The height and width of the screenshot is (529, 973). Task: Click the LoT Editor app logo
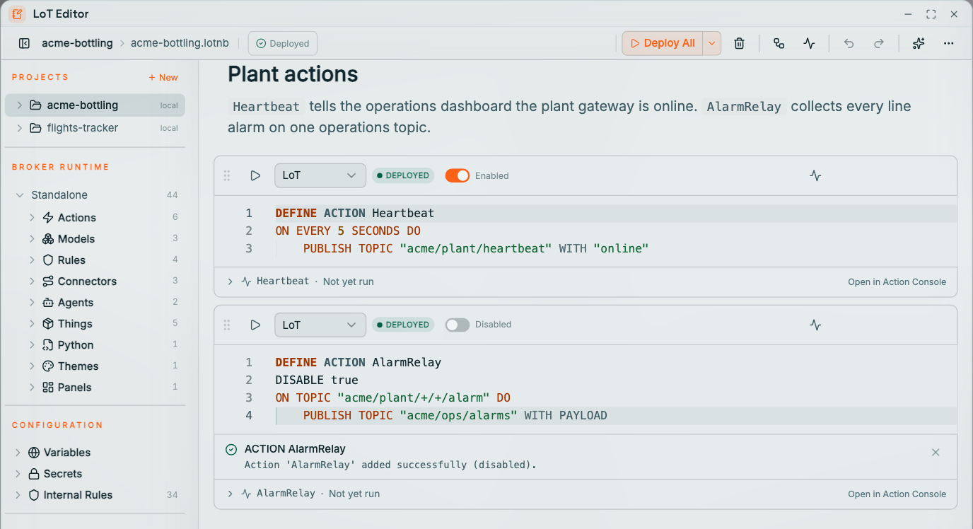tap(17, 13)
